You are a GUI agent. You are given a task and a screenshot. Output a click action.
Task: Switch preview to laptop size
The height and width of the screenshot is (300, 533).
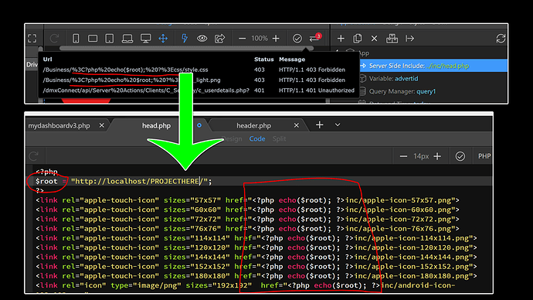(x=127, y=39)
